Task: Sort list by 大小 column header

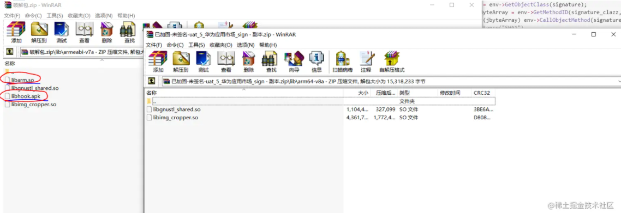Action: point(363,93)
